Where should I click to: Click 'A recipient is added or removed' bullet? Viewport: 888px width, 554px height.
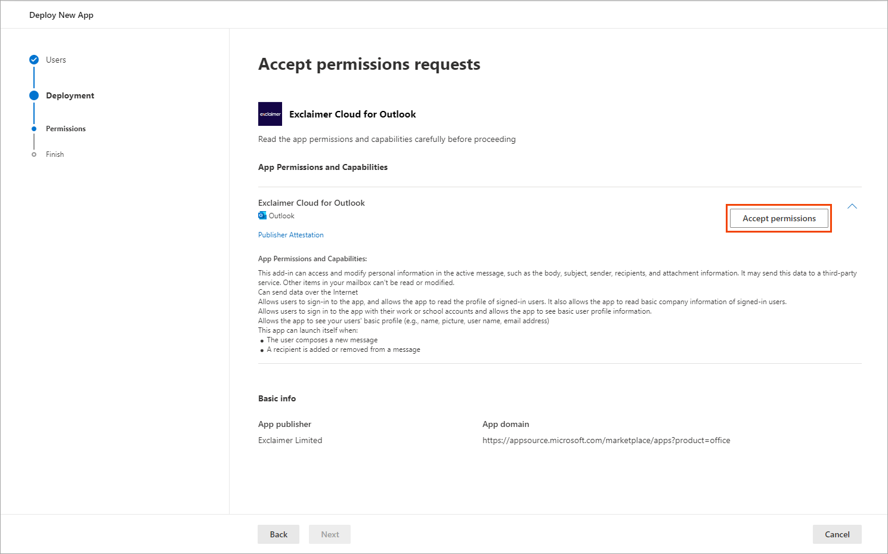(x=344, y=349)
